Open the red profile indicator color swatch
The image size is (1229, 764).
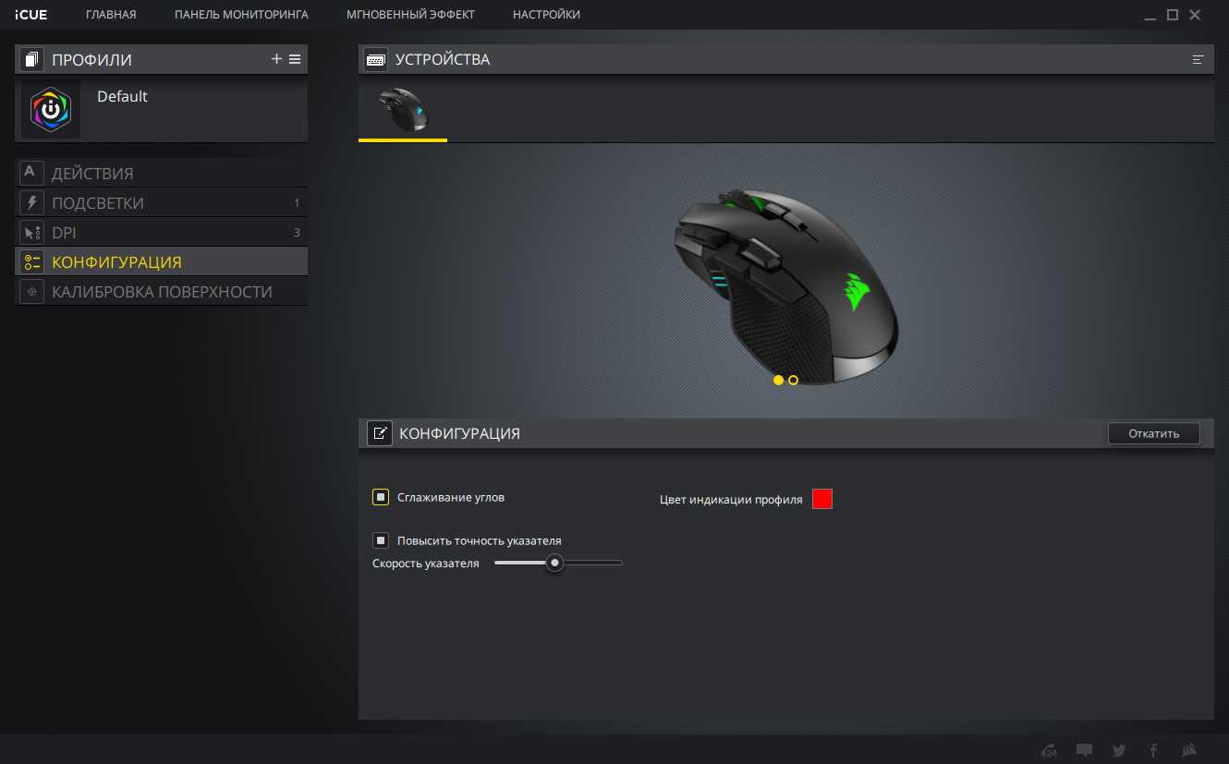point(822,499)
